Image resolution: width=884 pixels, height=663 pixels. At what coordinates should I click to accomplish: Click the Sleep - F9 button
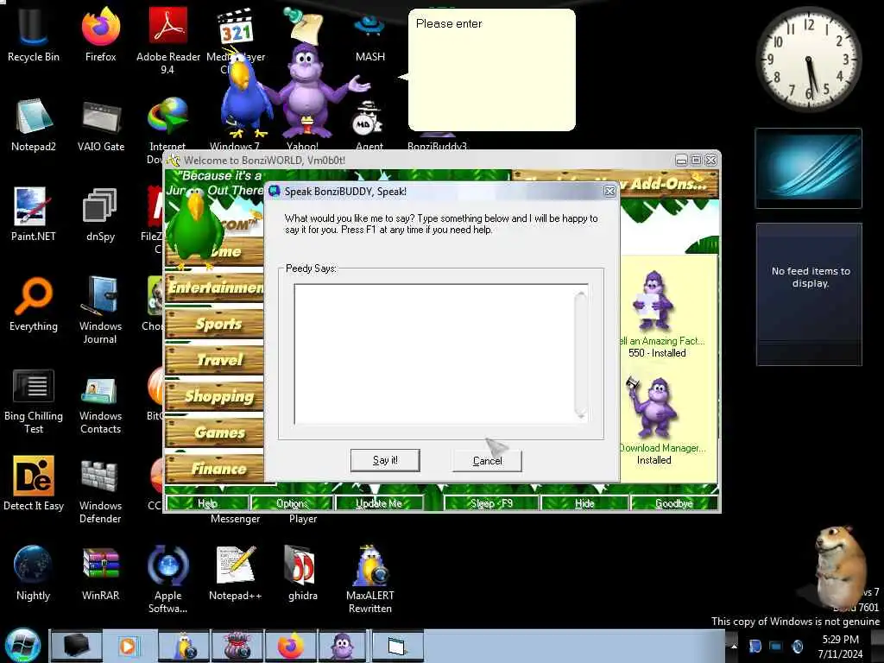pos(491,503)
